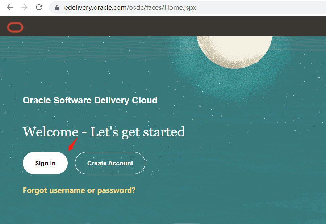This screenshot has width=326, height=224.
Task: Reload the page with the refresh icon
Action: click(39, 7)
